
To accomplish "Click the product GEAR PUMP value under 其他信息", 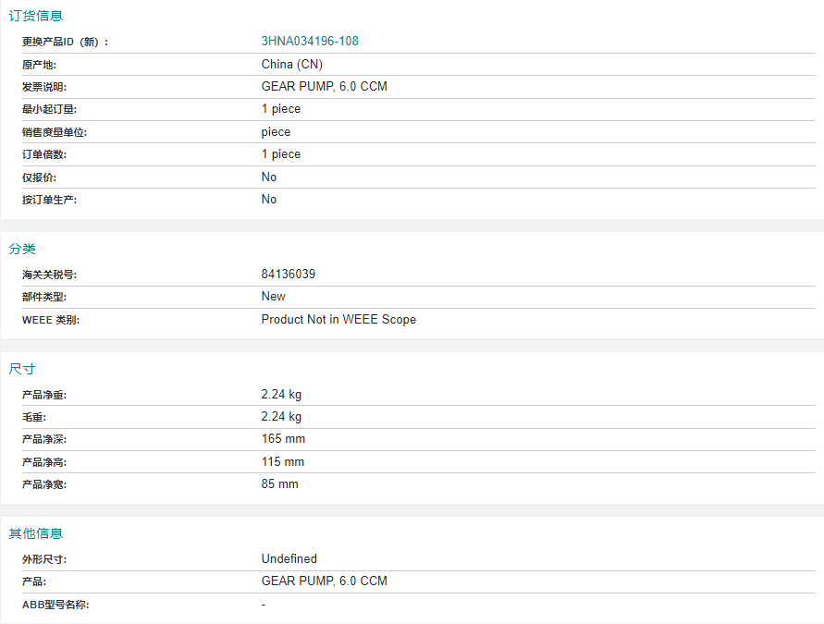I will 325,581.
